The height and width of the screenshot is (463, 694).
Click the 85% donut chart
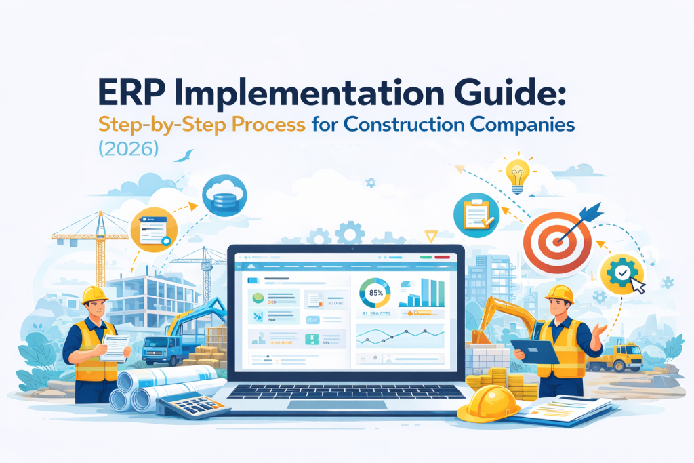click(375, 293)
